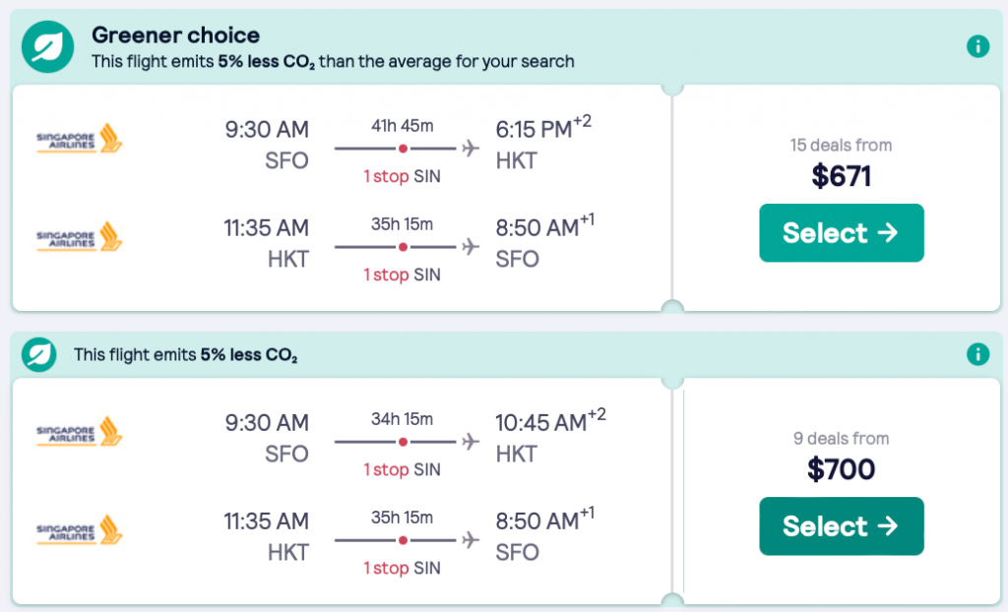Click info icon on Greener choice banner
Viewport: 1008px width, 612px height.
click(976, 46)
